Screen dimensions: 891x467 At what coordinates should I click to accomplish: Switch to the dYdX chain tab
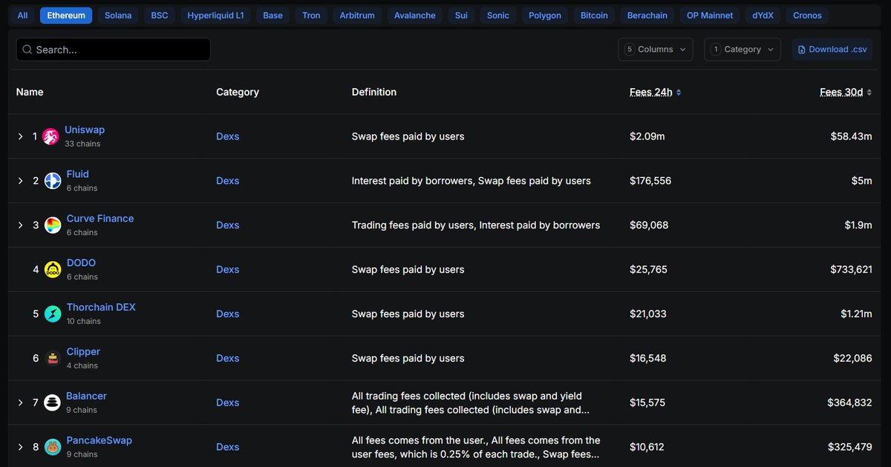tap(763, 16)
